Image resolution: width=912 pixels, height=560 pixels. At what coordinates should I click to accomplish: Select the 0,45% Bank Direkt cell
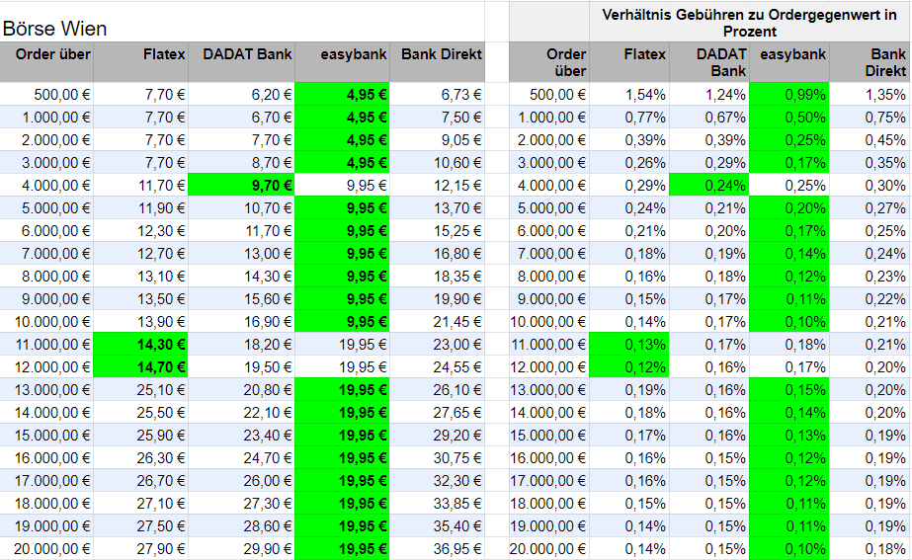click(x=871, y=139)
